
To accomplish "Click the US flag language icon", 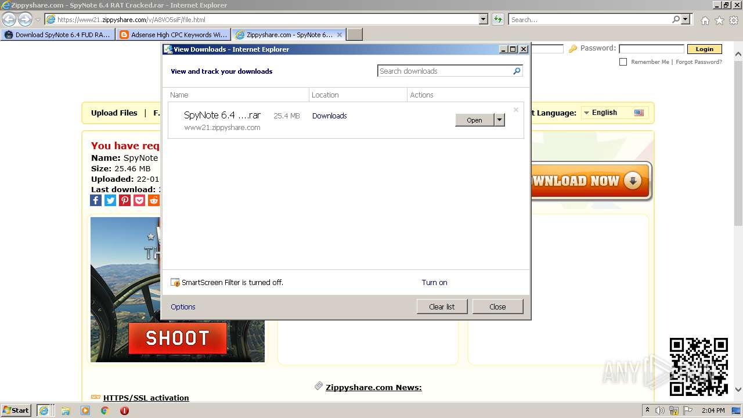I will pos(639,113).
